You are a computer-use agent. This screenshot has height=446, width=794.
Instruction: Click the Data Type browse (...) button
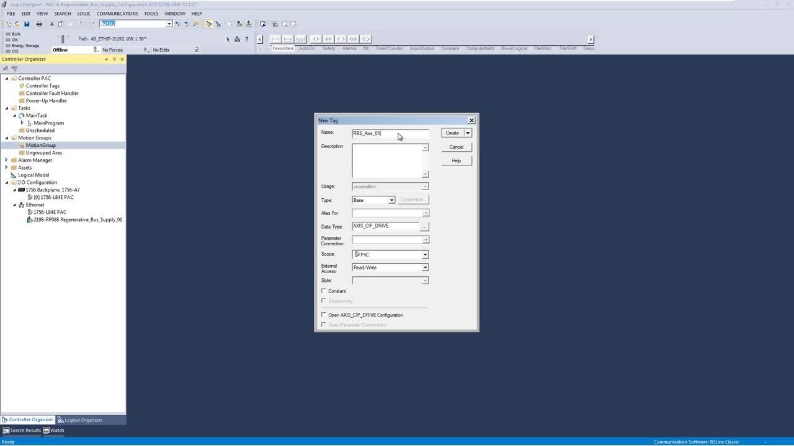pos(424,227)
